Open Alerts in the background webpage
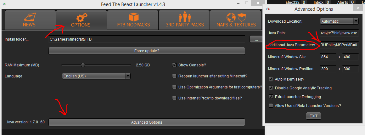Viewport: 365px width, 135px height. click(342, 2)
